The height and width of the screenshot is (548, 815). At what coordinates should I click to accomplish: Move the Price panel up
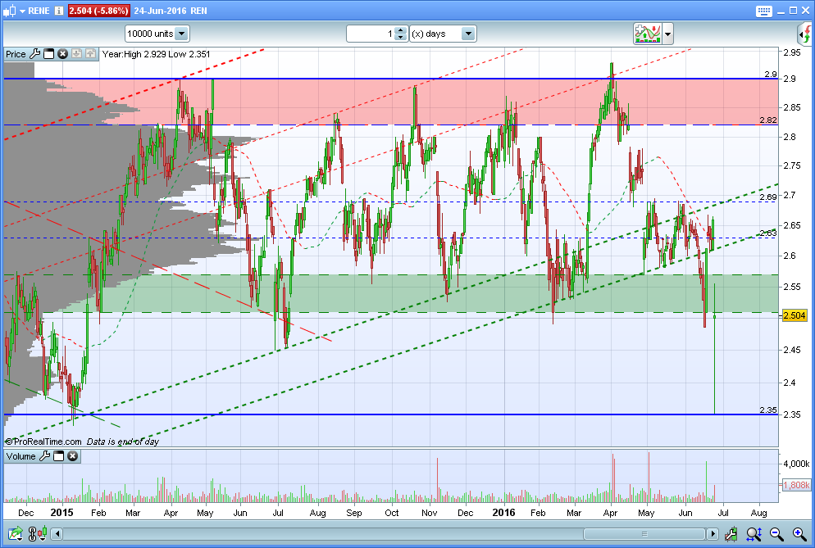(x=90, y=53)
